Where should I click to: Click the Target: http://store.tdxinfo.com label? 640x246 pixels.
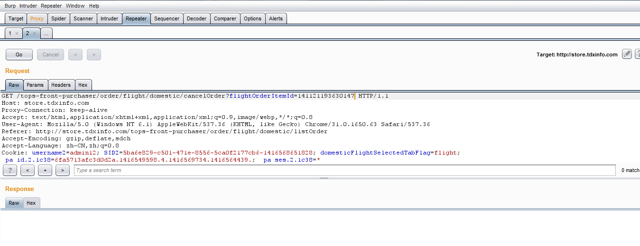click(x=577, y=55)
